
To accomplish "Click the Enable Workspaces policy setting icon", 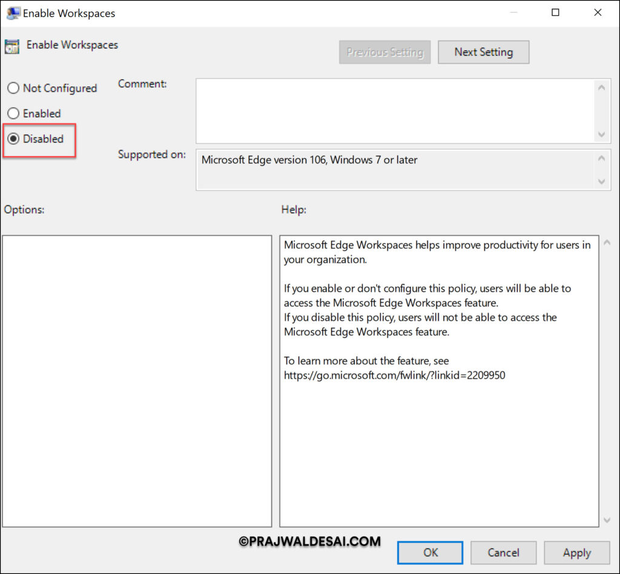I will [12, 47].
